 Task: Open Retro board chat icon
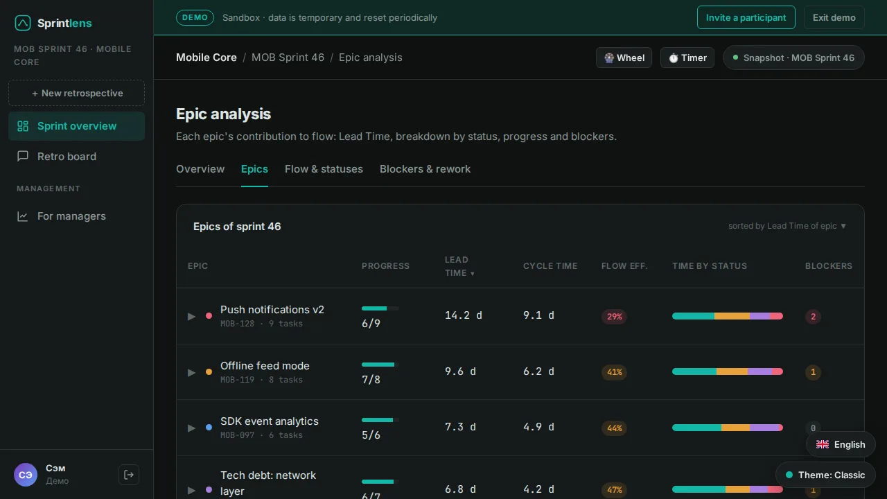pyautogui.click(x=23, y=157)
